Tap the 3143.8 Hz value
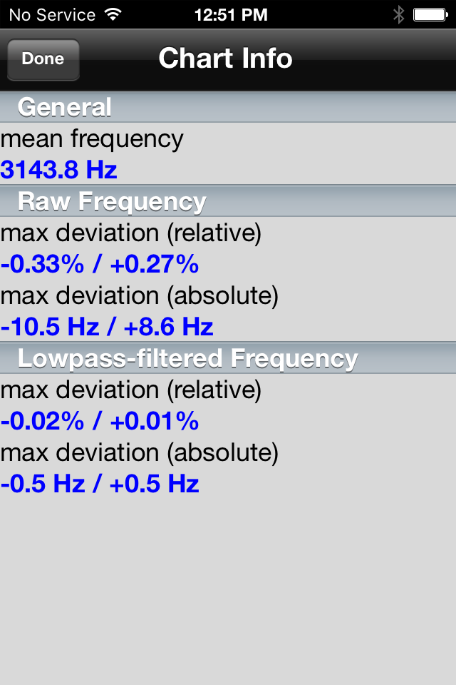Image resolution: width=456 pixels, height=685 pixels. [x=59, y=170]
